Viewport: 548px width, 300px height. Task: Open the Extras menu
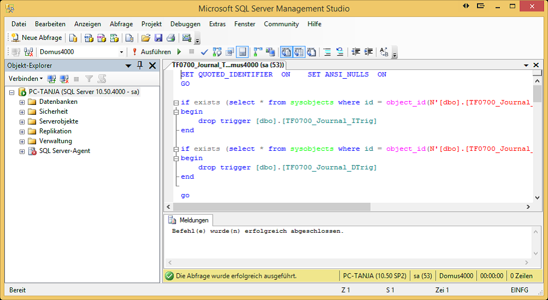[x=217, y=24]
